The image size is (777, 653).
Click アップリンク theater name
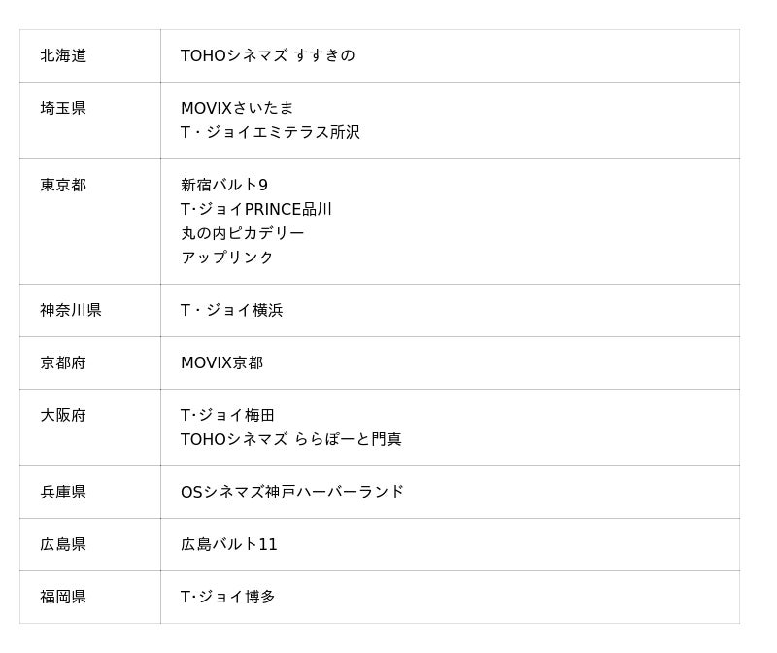[x=227, y=258]
